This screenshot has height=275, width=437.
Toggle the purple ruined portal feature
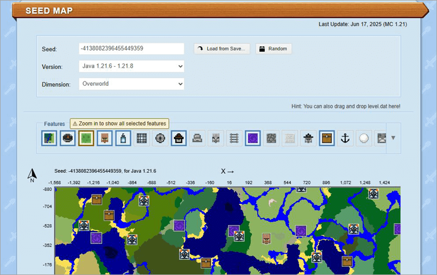click(252, 138)
